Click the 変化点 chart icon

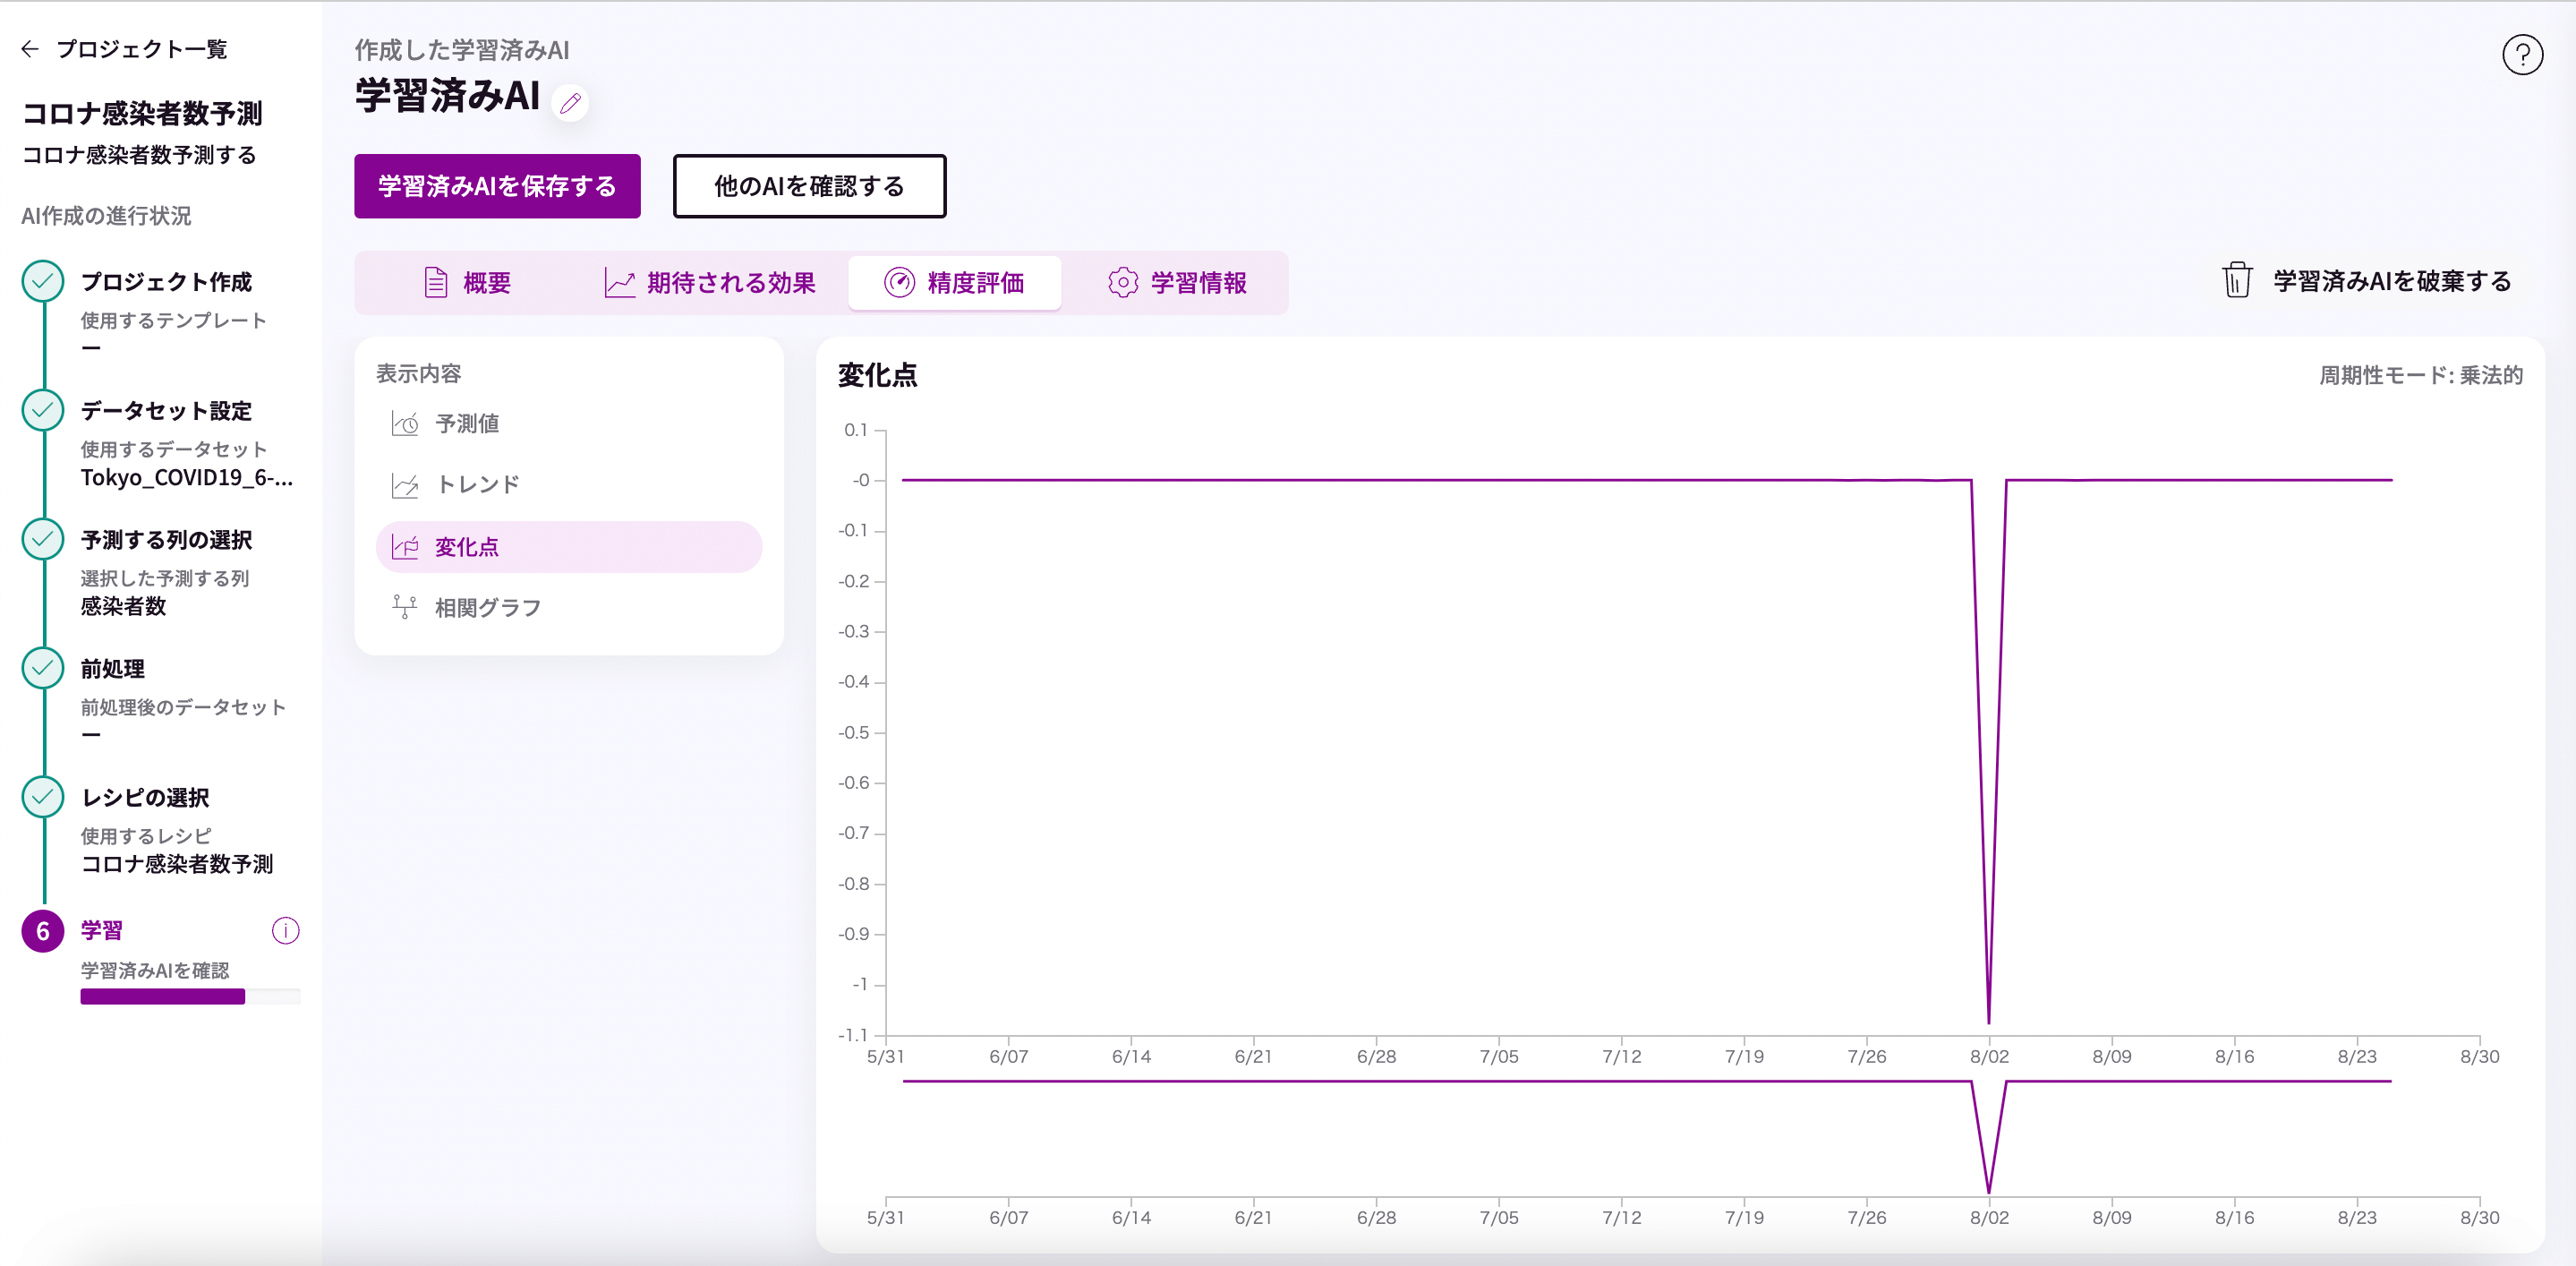tap(405, 547)
